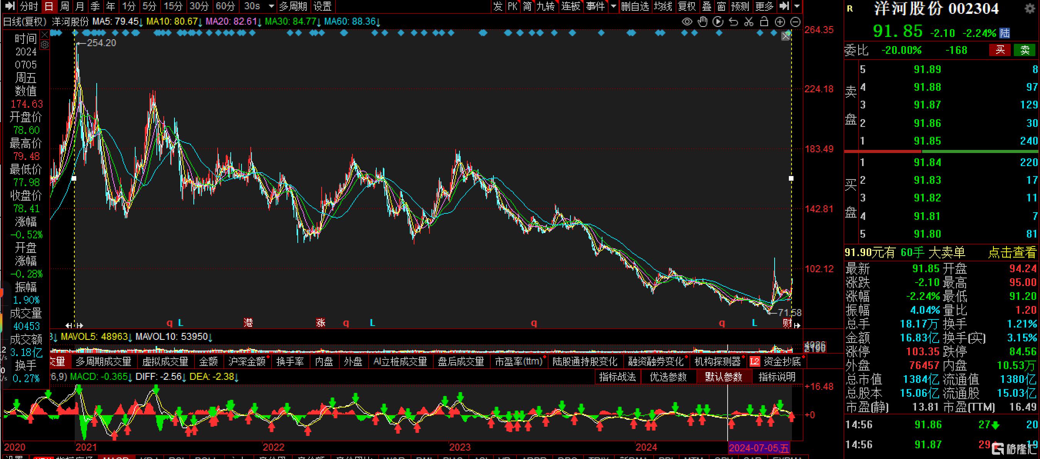The width and height of the screenshot is (1040, 459).
Task: Switch to 30分 minute chart
Action: click(x=199, y=6)
